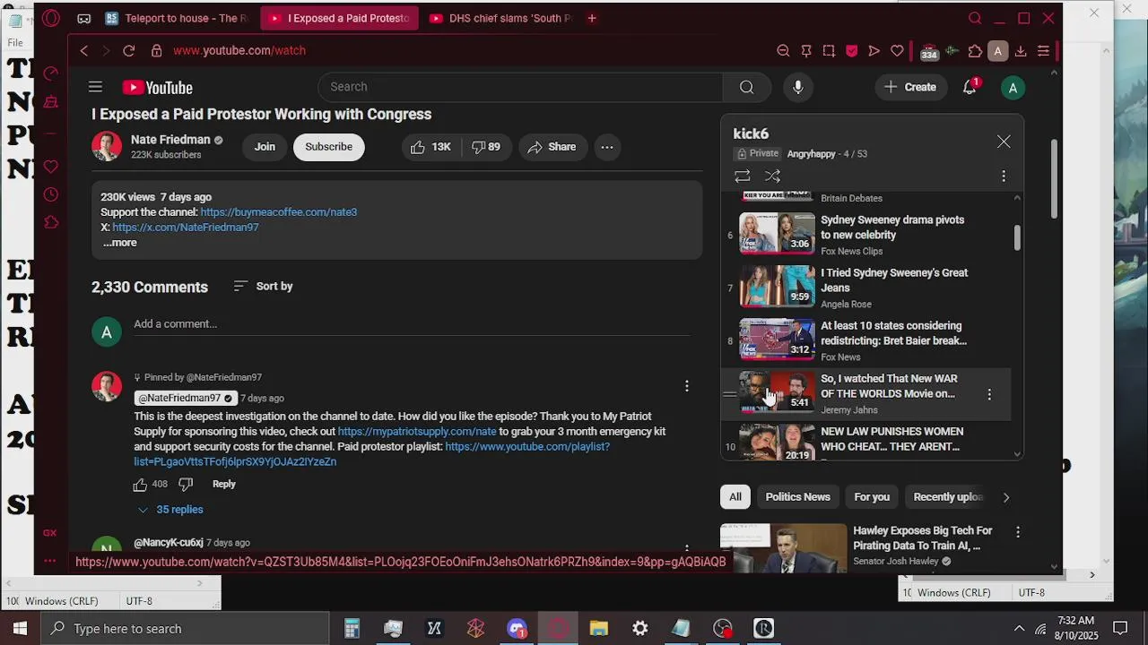Screen dimensions: 1148x645
Task: Open the buymeacoffee.com/nate3 link
Action: coord(279,212)
